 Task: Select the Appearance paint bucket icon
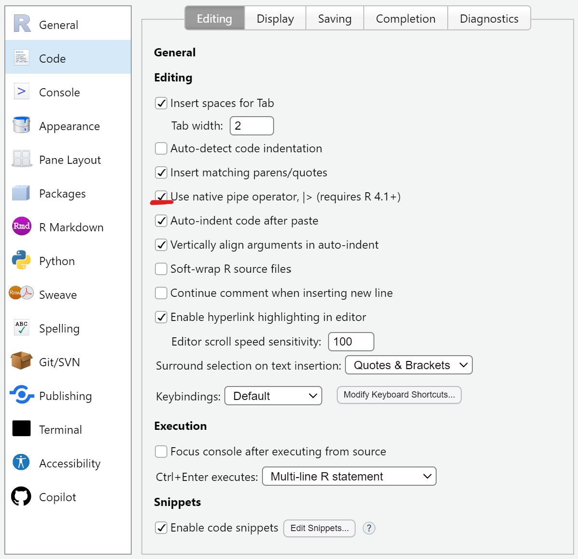(x=21, y=125)
